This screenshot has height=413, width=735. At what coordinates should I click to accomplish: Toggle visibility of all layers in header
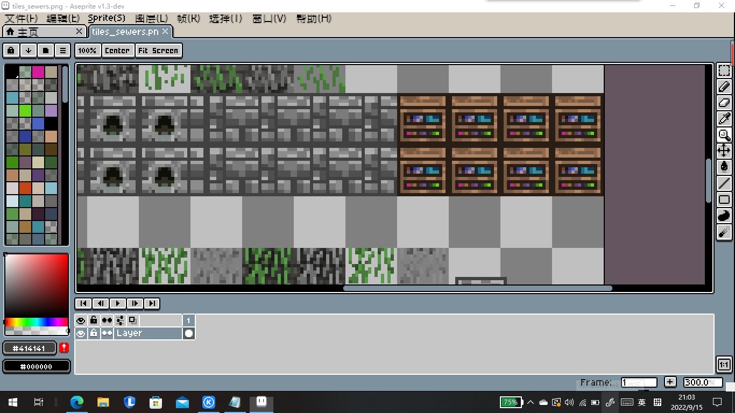tap(81, 321)
